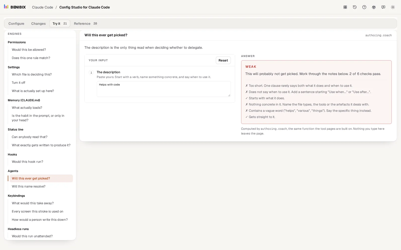
Task: Click the 'Starts with what it does' check
Action: tap(265, 98)
